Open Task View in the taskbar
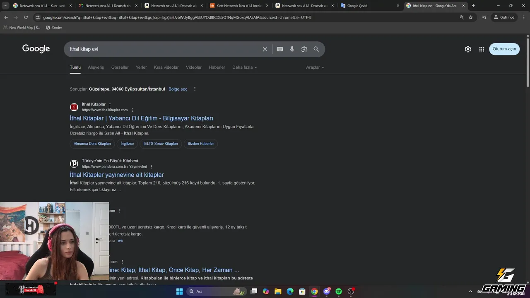This screenshot has width=530, height=298. click(x=254, y=291)
